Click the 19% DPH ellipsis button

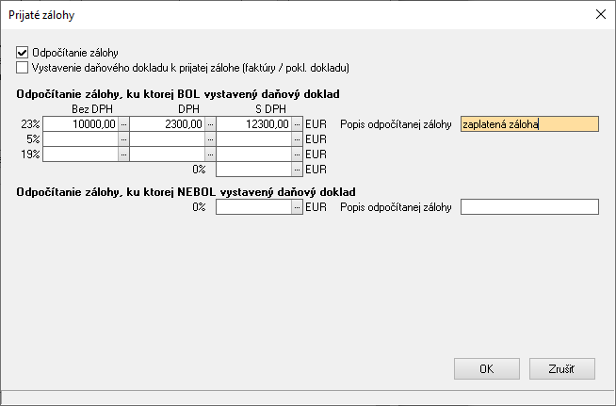210,154
